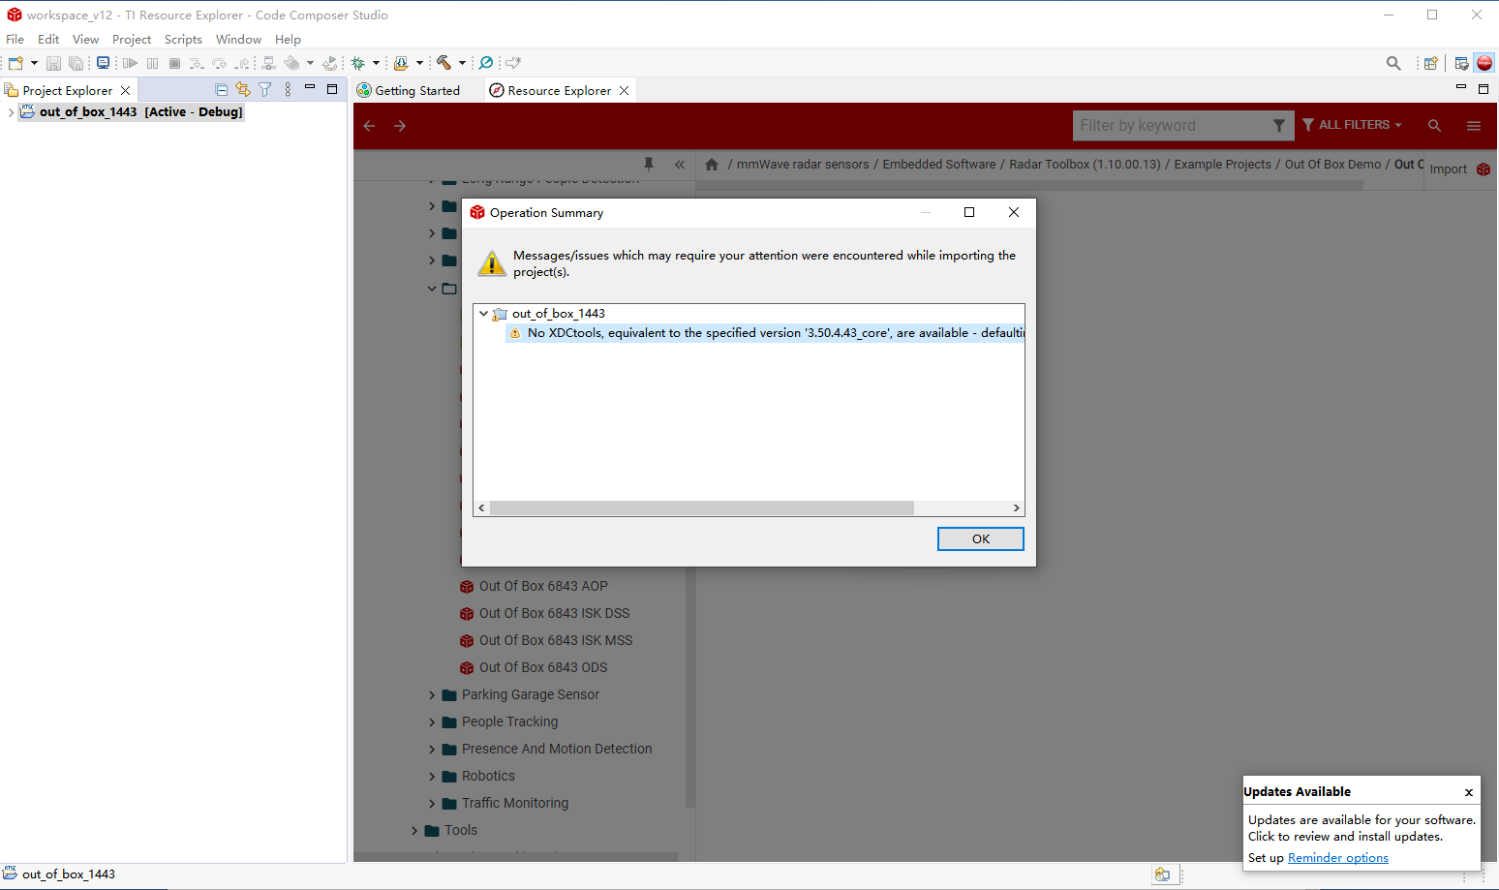The width and height of the screenshot is (1499, 890).
Task: Open the ALL FILTERS dropdown
Action: click(1353, 125)
